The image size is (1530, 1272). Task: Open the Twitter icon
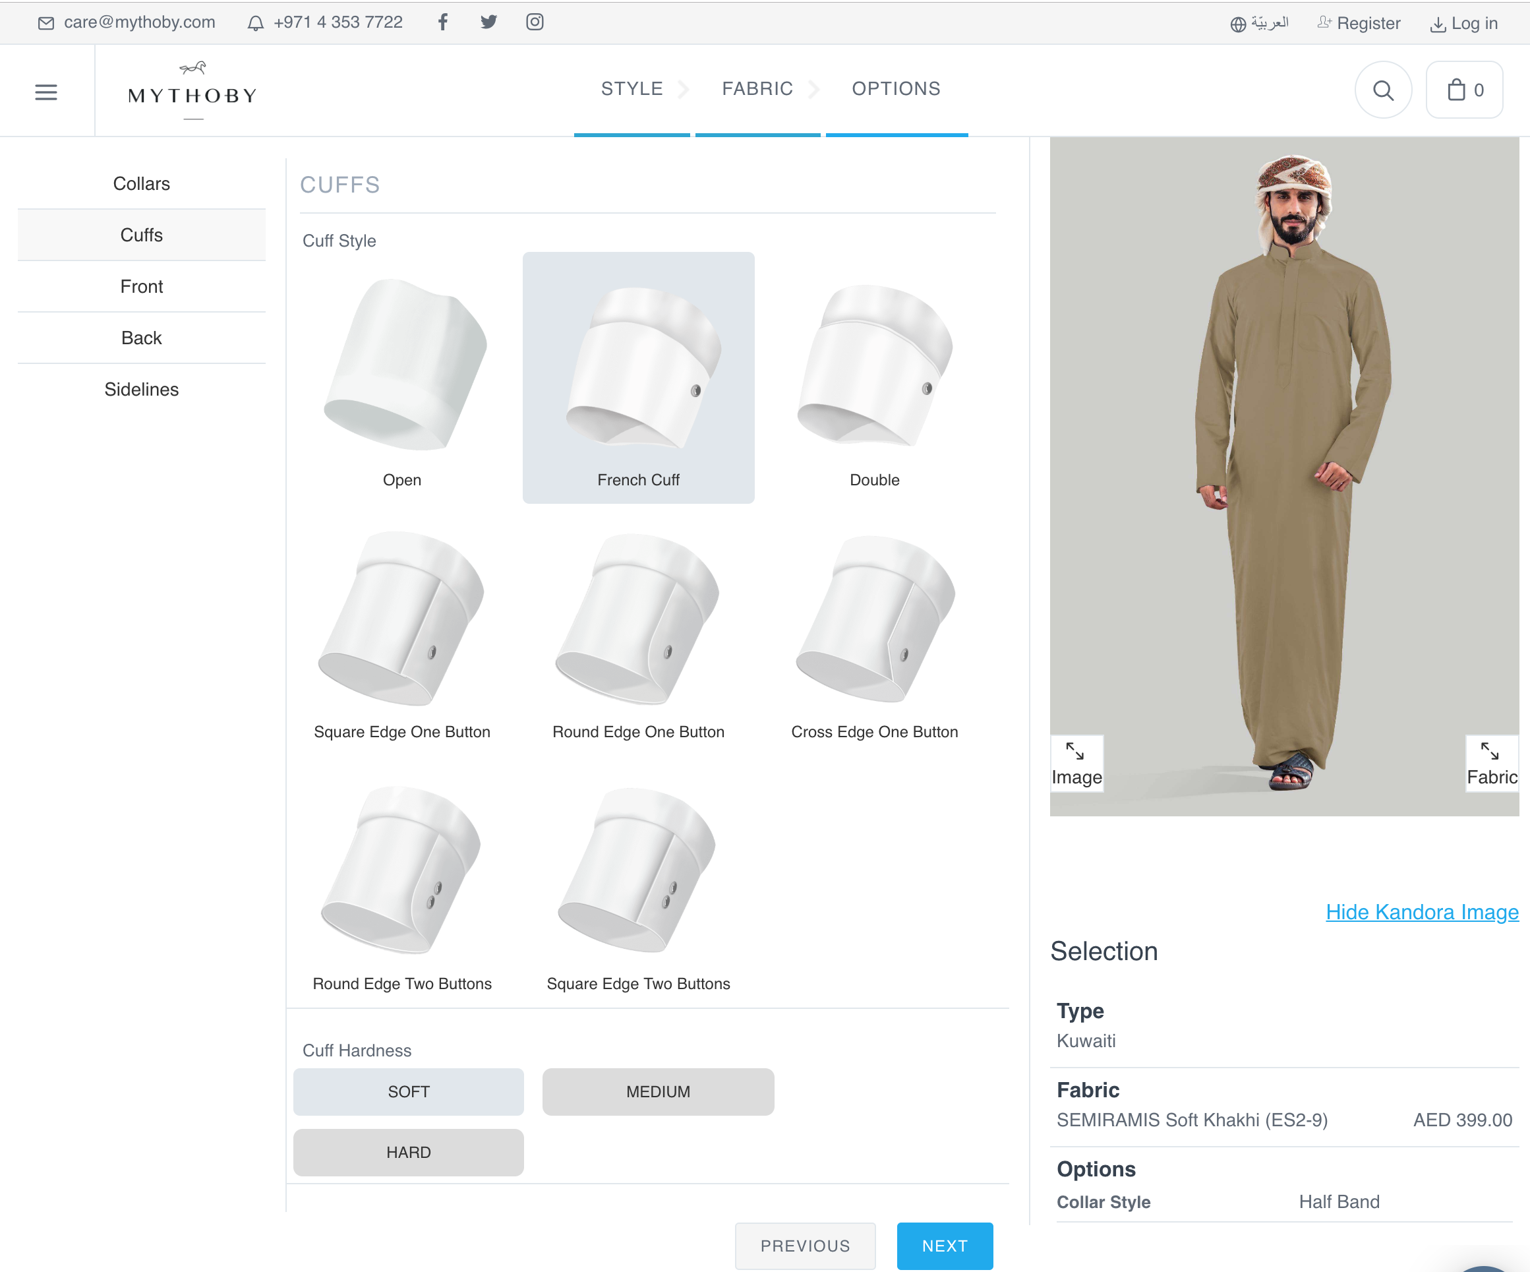tap(488, 22)
